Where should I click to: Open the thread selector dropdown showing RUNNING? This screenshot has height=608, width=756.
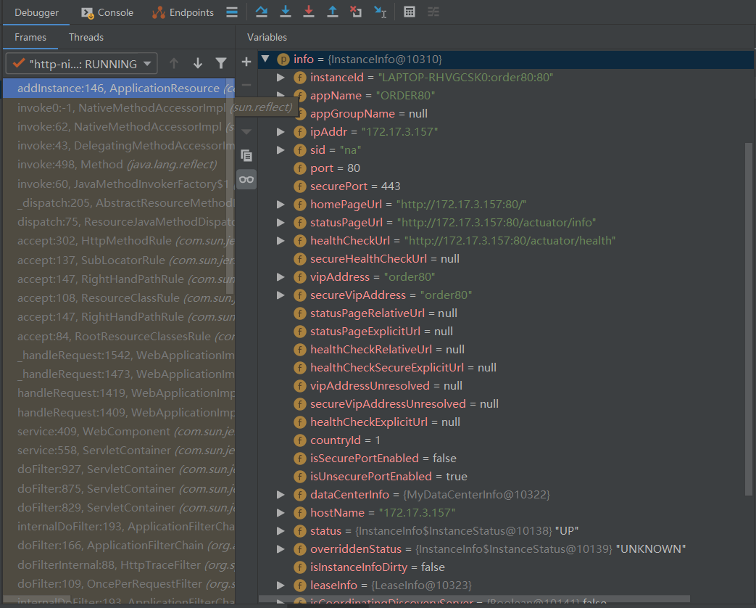[x=81, y=63]
